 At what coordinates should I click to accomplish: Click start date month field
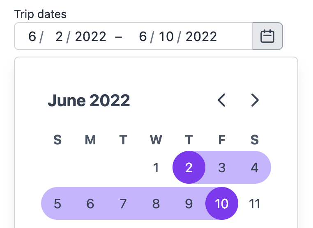pos(32,36)
